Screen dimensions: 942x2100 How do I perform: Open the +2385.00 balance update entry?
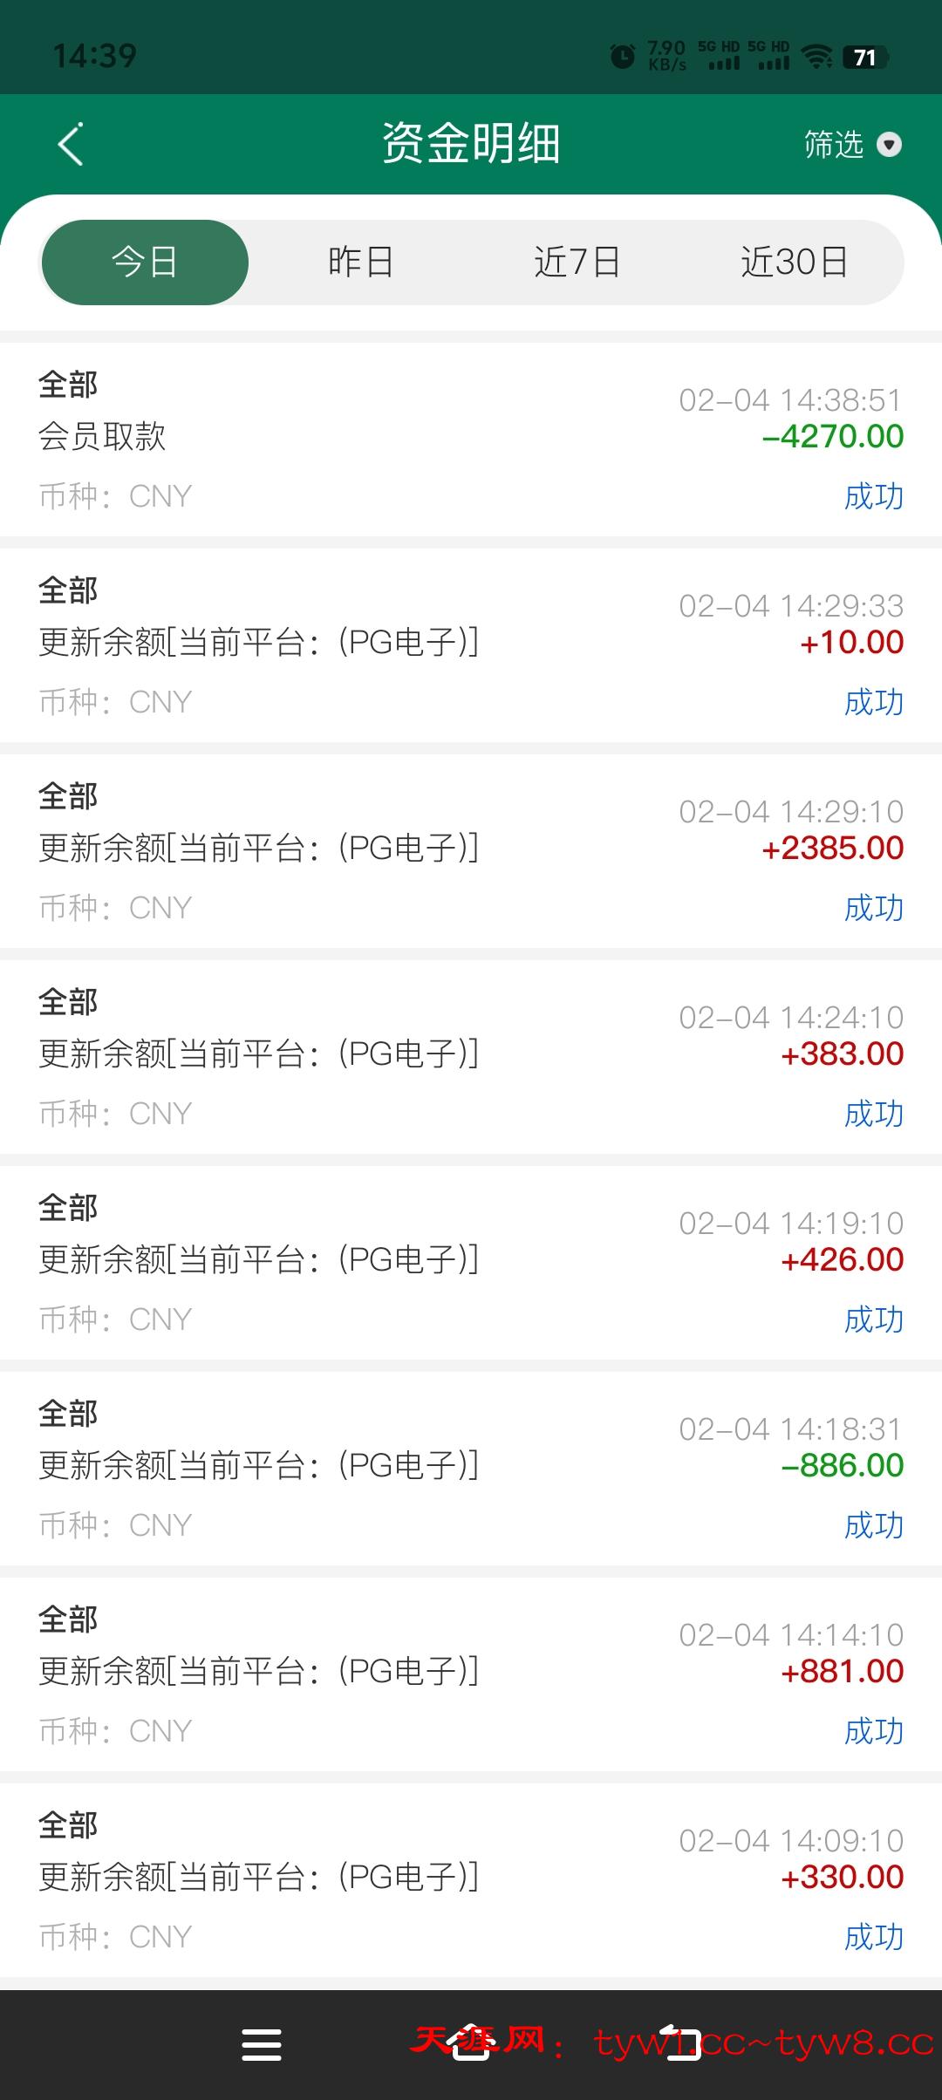(471, 850)
